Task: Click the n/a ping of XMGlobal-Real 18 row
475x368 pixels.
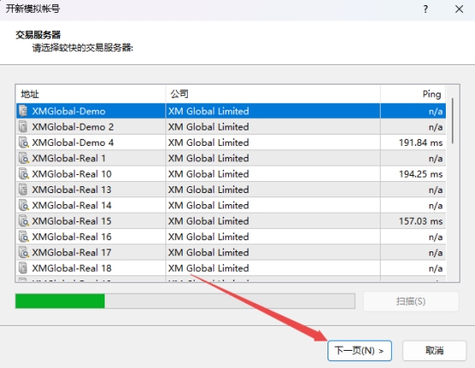Action: tap(436, 268)
